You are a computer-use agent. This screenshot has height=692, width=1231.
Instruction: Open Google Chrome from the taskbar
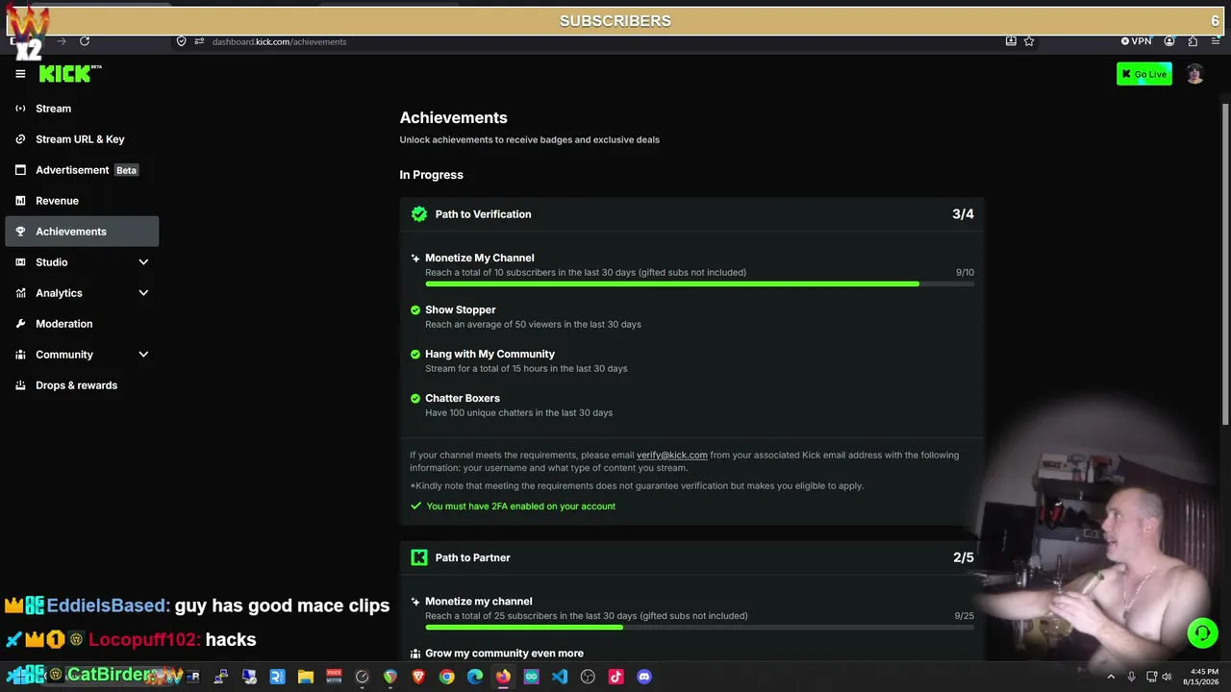pos(446,677)
